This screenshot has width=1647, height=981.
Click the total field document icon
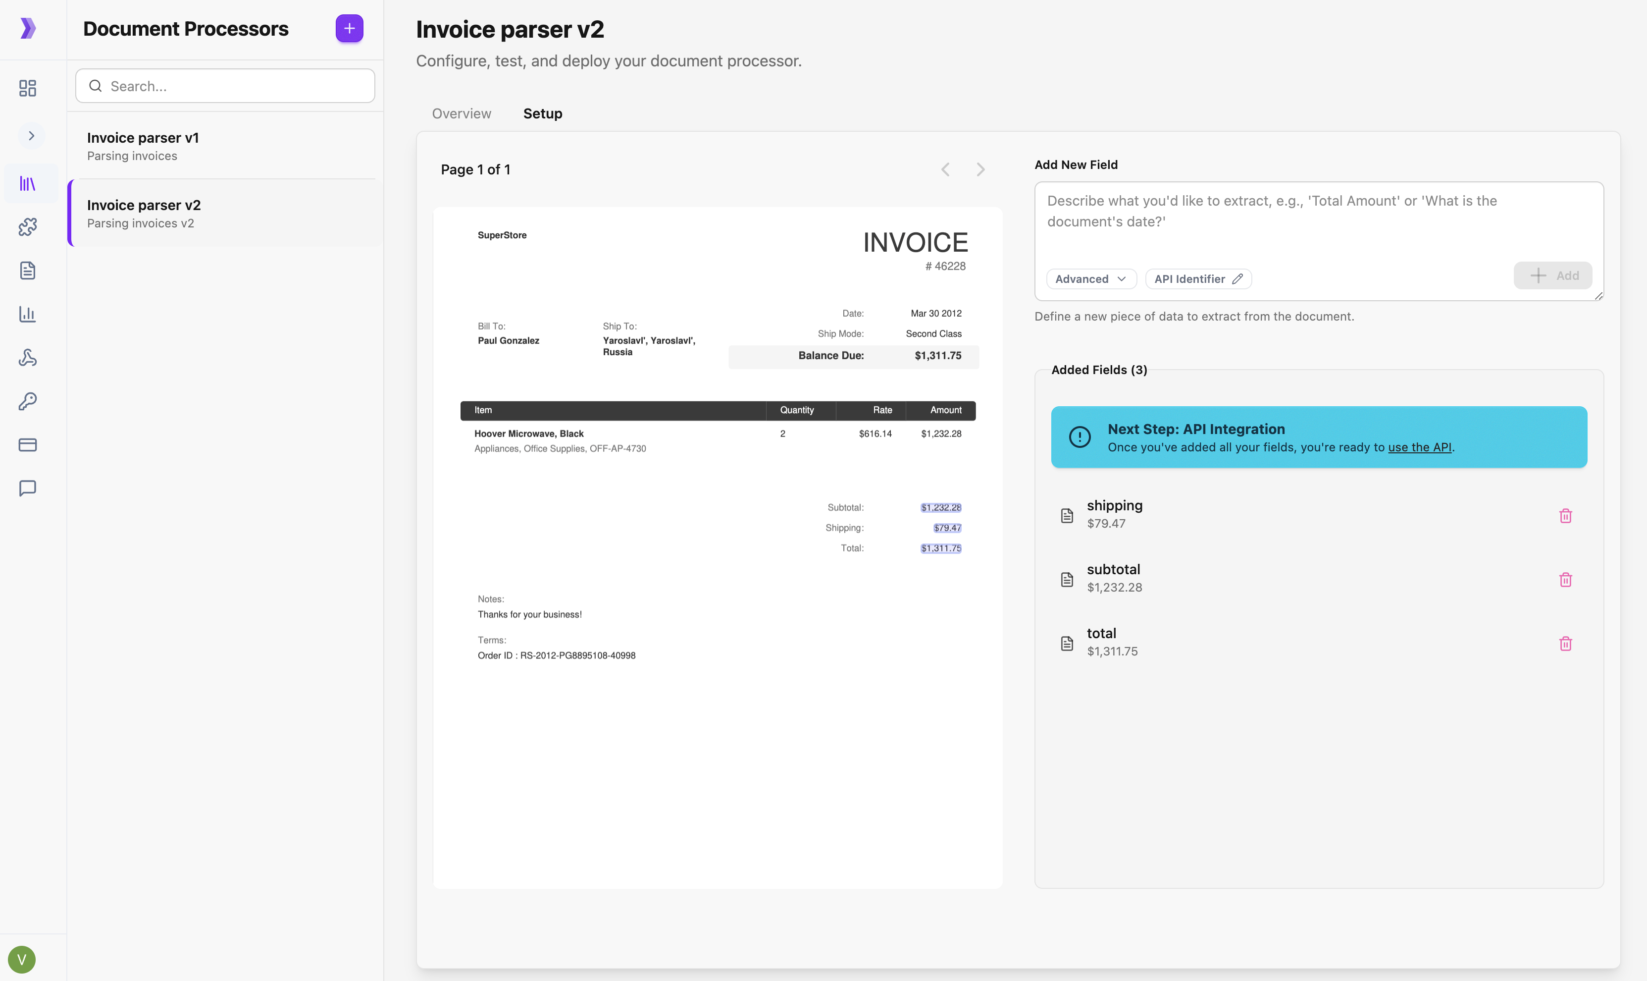coord(1067,644)
